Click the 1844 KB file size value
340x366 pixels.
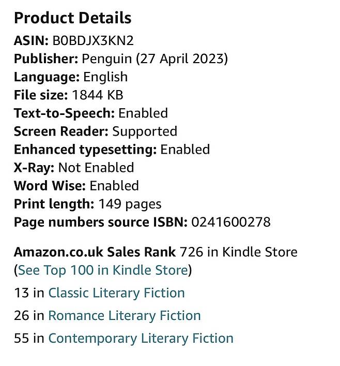tap(98, 95)
